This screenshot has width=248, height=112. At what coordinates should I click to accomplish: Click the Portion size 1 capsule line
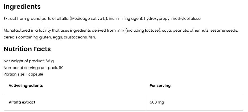pyautogui.click(x=23, y=74)
